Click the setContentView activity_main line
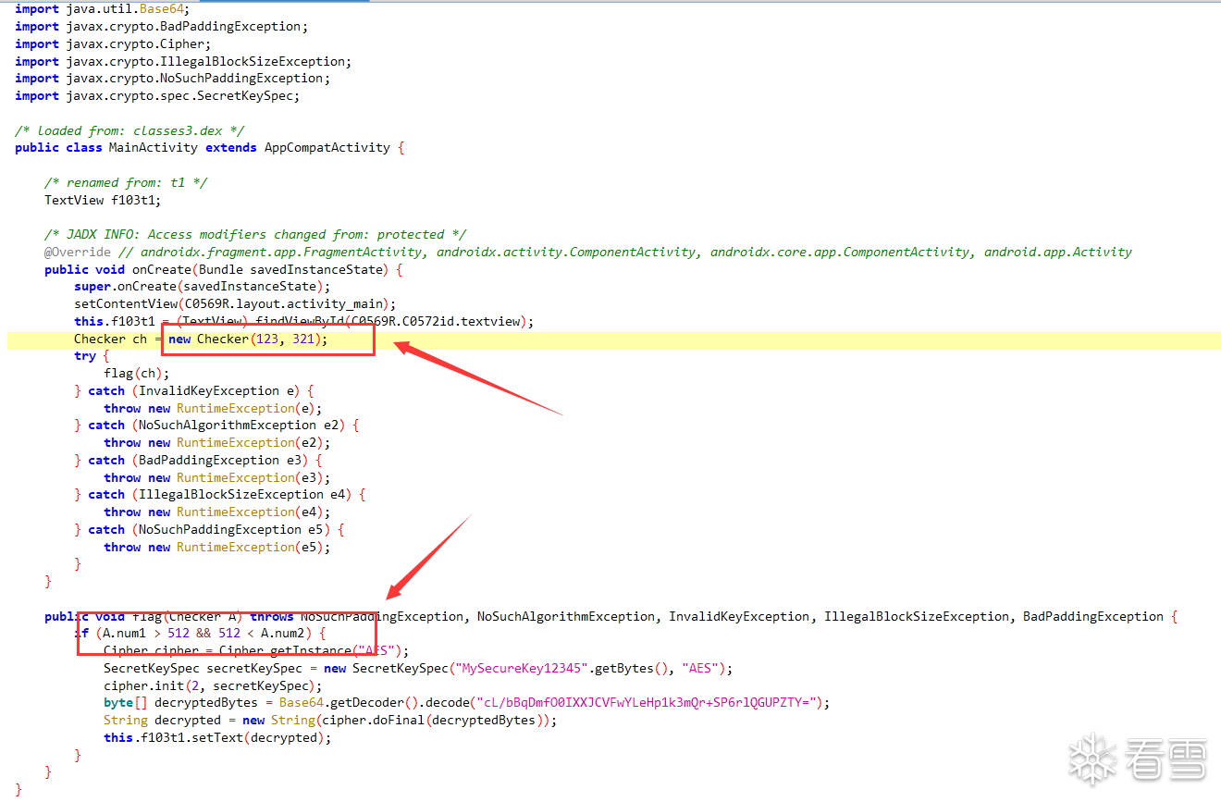The height and width of the screenshot is (802, 1221). [x=235, y=304]
